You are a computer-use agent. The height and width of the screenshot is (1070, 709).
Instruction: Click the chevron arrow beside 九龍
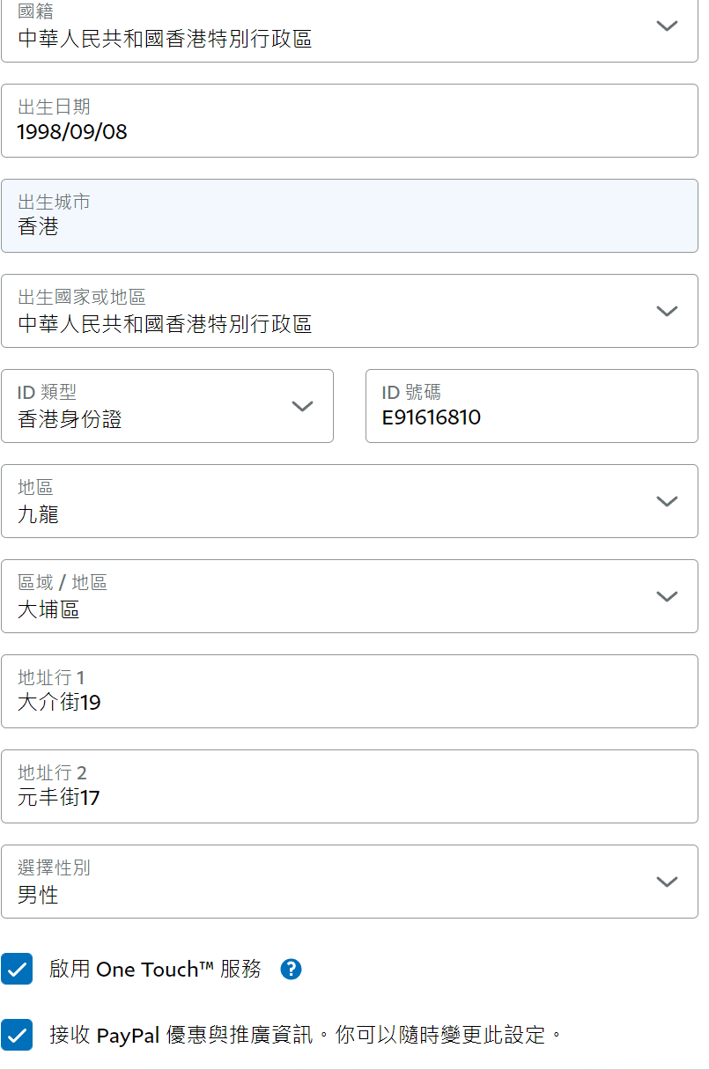pyautogui.click(x=667, y=501)
